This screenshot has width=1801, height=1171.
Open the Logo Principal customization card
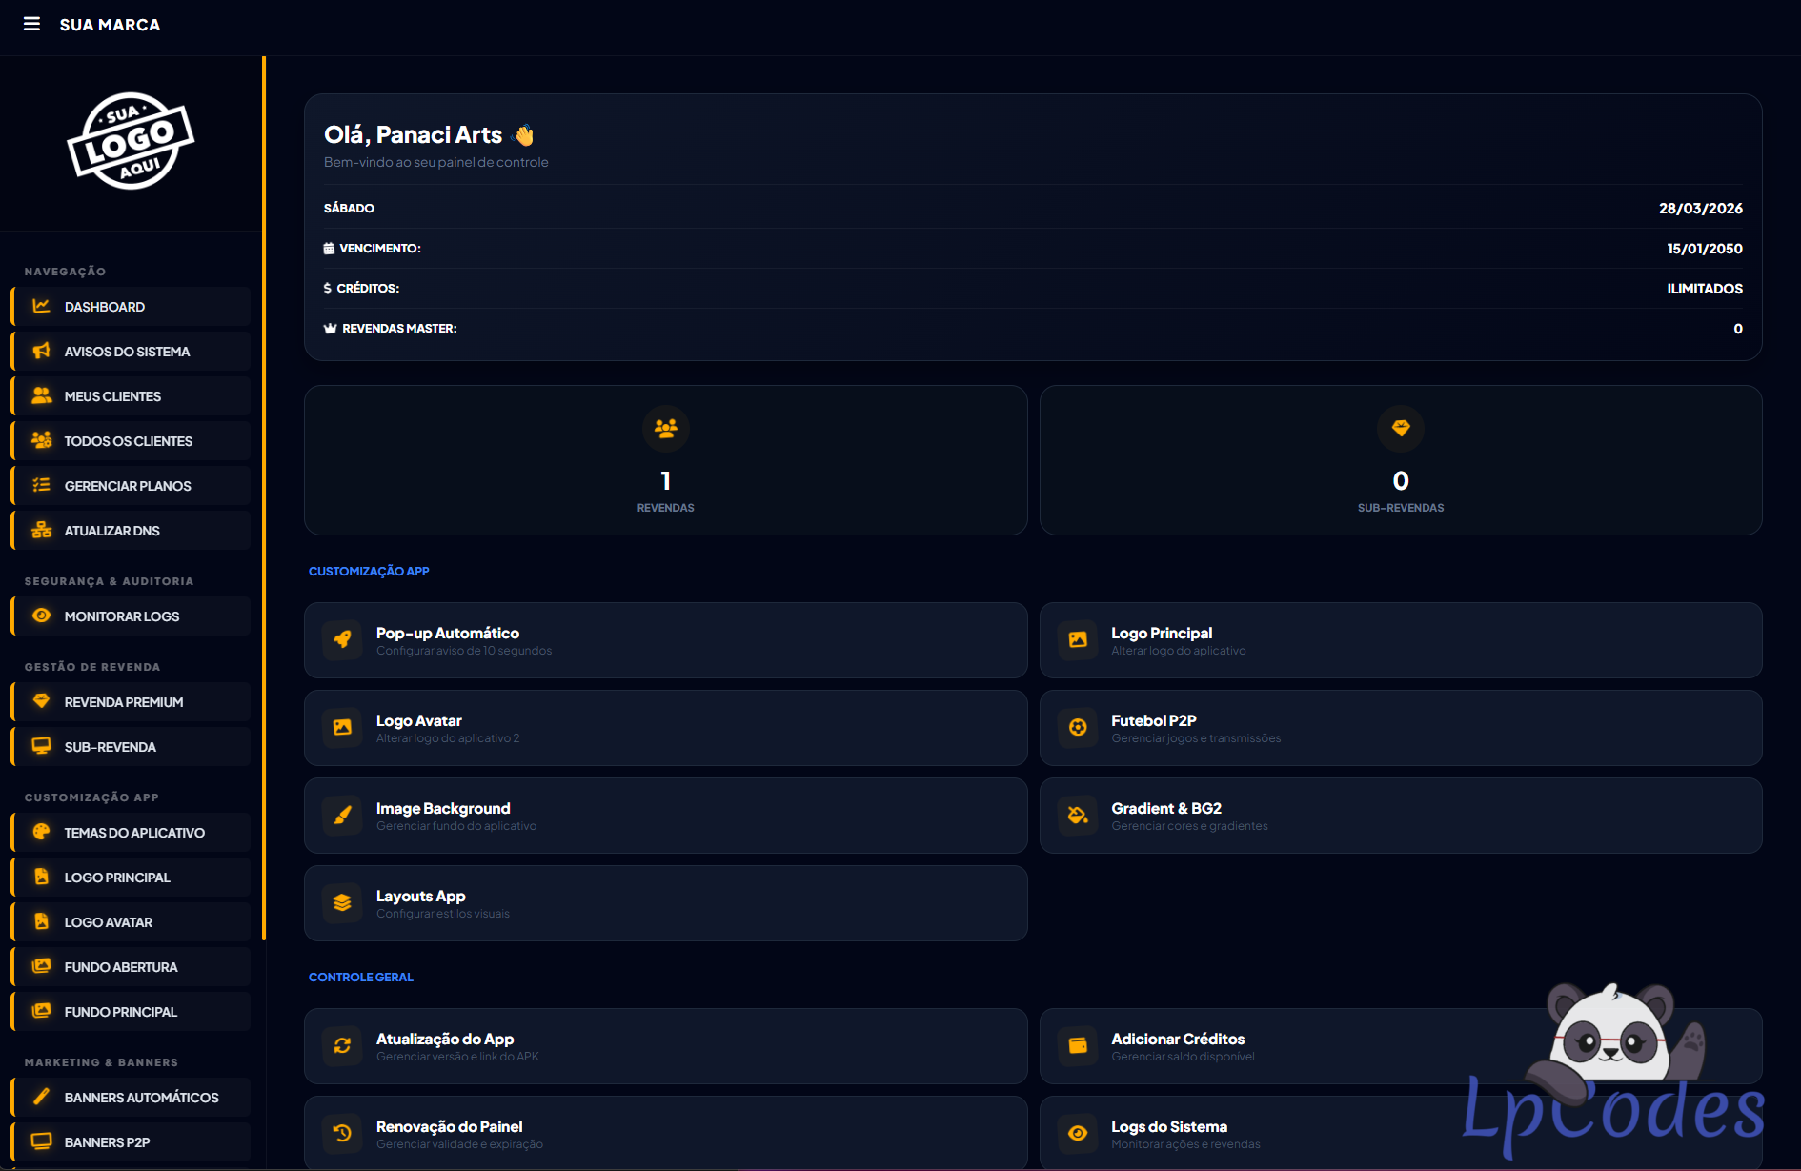click(1400, 640)
